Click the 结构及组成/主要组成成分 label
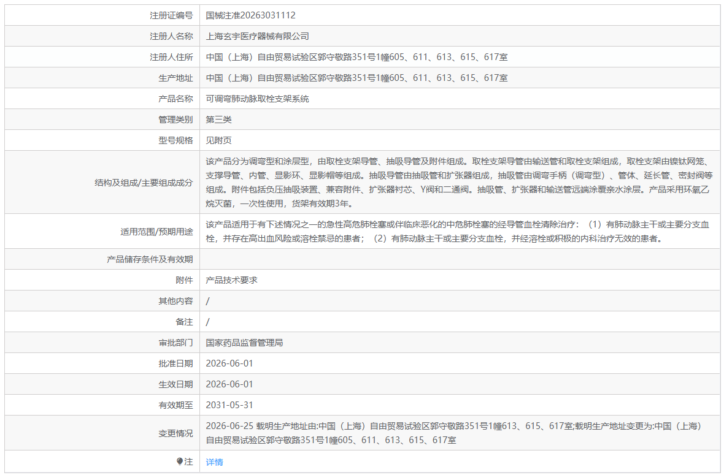The image size is (724, 475). 144,183
